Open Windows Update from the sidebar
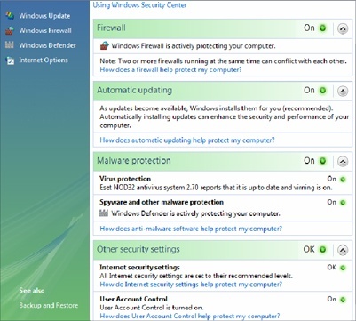This screenshot has height=321, width=356. click(44, 16)
